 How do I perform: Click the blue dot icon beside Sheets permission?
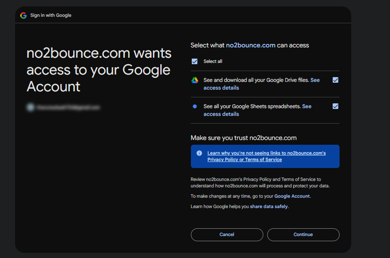pyautogui.click(x=195, y=106)
